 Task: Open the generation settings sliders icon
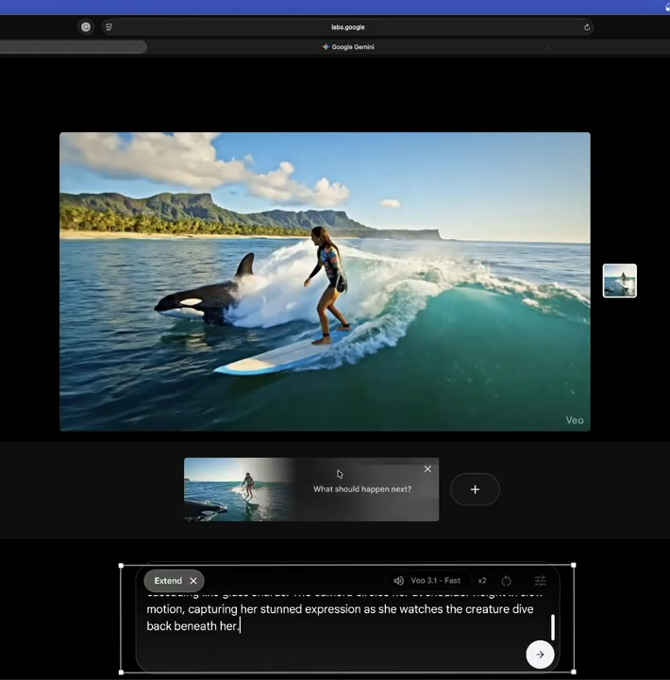tap(540, 581)
